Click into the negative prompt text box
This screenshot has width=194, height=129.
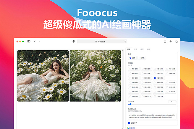coord(152,116)
